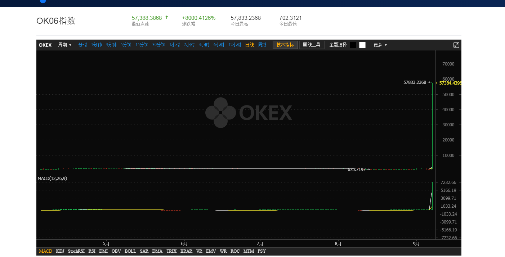Select the WR indicator
Viewport: 505px width, 257px height.
pos(223,251)
